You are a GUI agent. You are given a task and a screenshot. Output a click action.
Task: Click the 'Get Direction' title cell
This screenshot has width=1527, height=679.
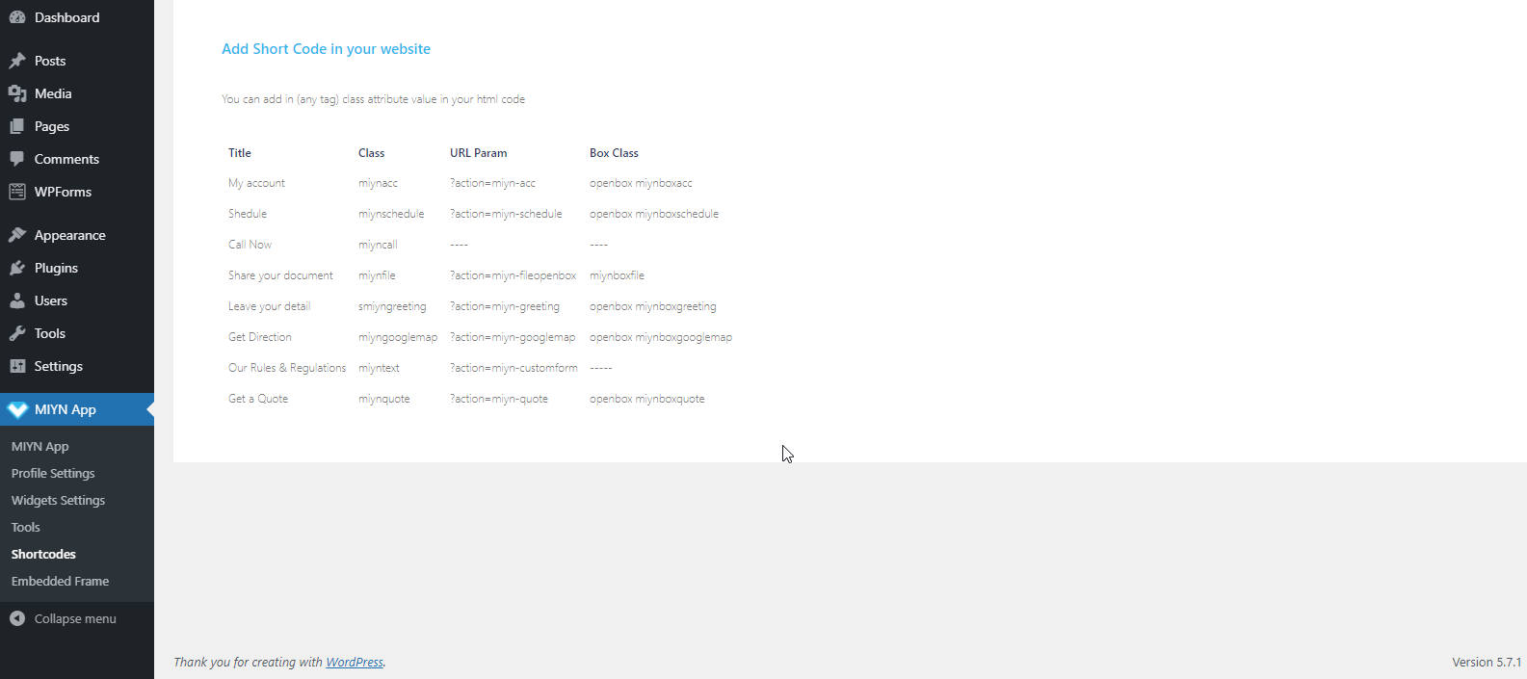(x=259, y=337)
